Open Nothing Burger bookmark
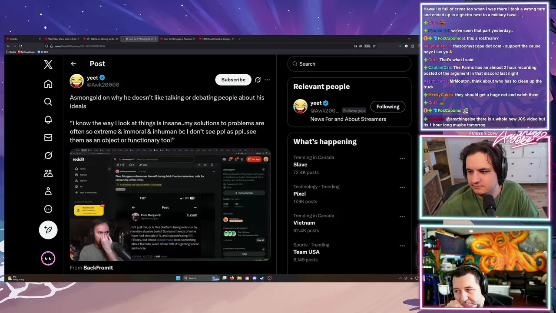The width and height of the screenshot is (556, 313). click(x=26, y=52)
